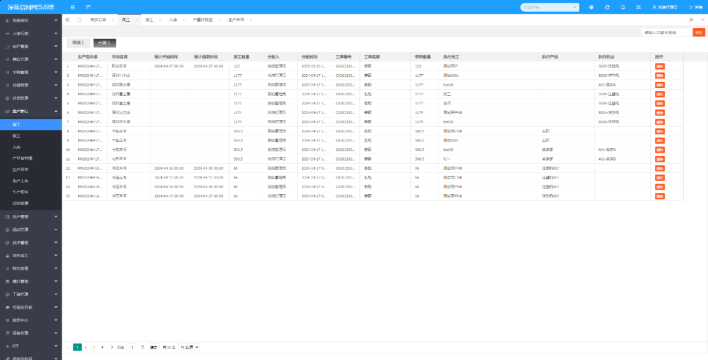Switch to the 产量甘特图 tab

click(203, 20)
